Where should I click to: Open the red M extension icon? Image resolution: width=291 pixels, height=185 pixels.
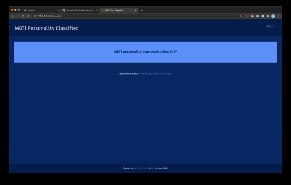point(247,16)
